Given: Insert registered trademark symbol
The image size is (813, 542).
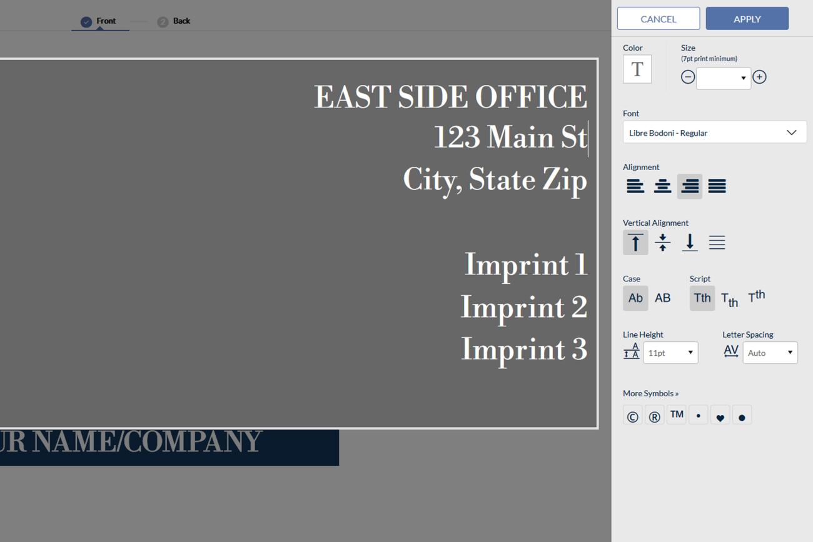Looking at the screenshot, I should 655,416.
